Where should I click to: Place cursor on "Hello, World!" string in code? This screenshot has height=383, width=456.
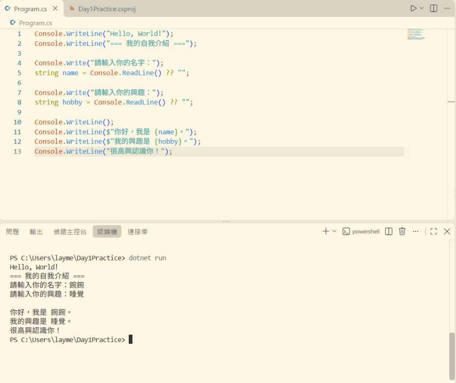pos(136,34)
